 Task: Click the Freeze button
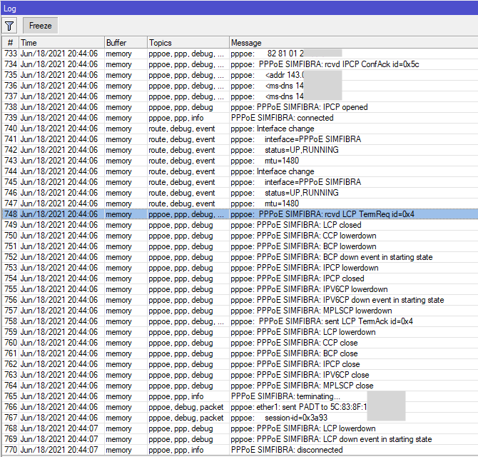(40, 26)
